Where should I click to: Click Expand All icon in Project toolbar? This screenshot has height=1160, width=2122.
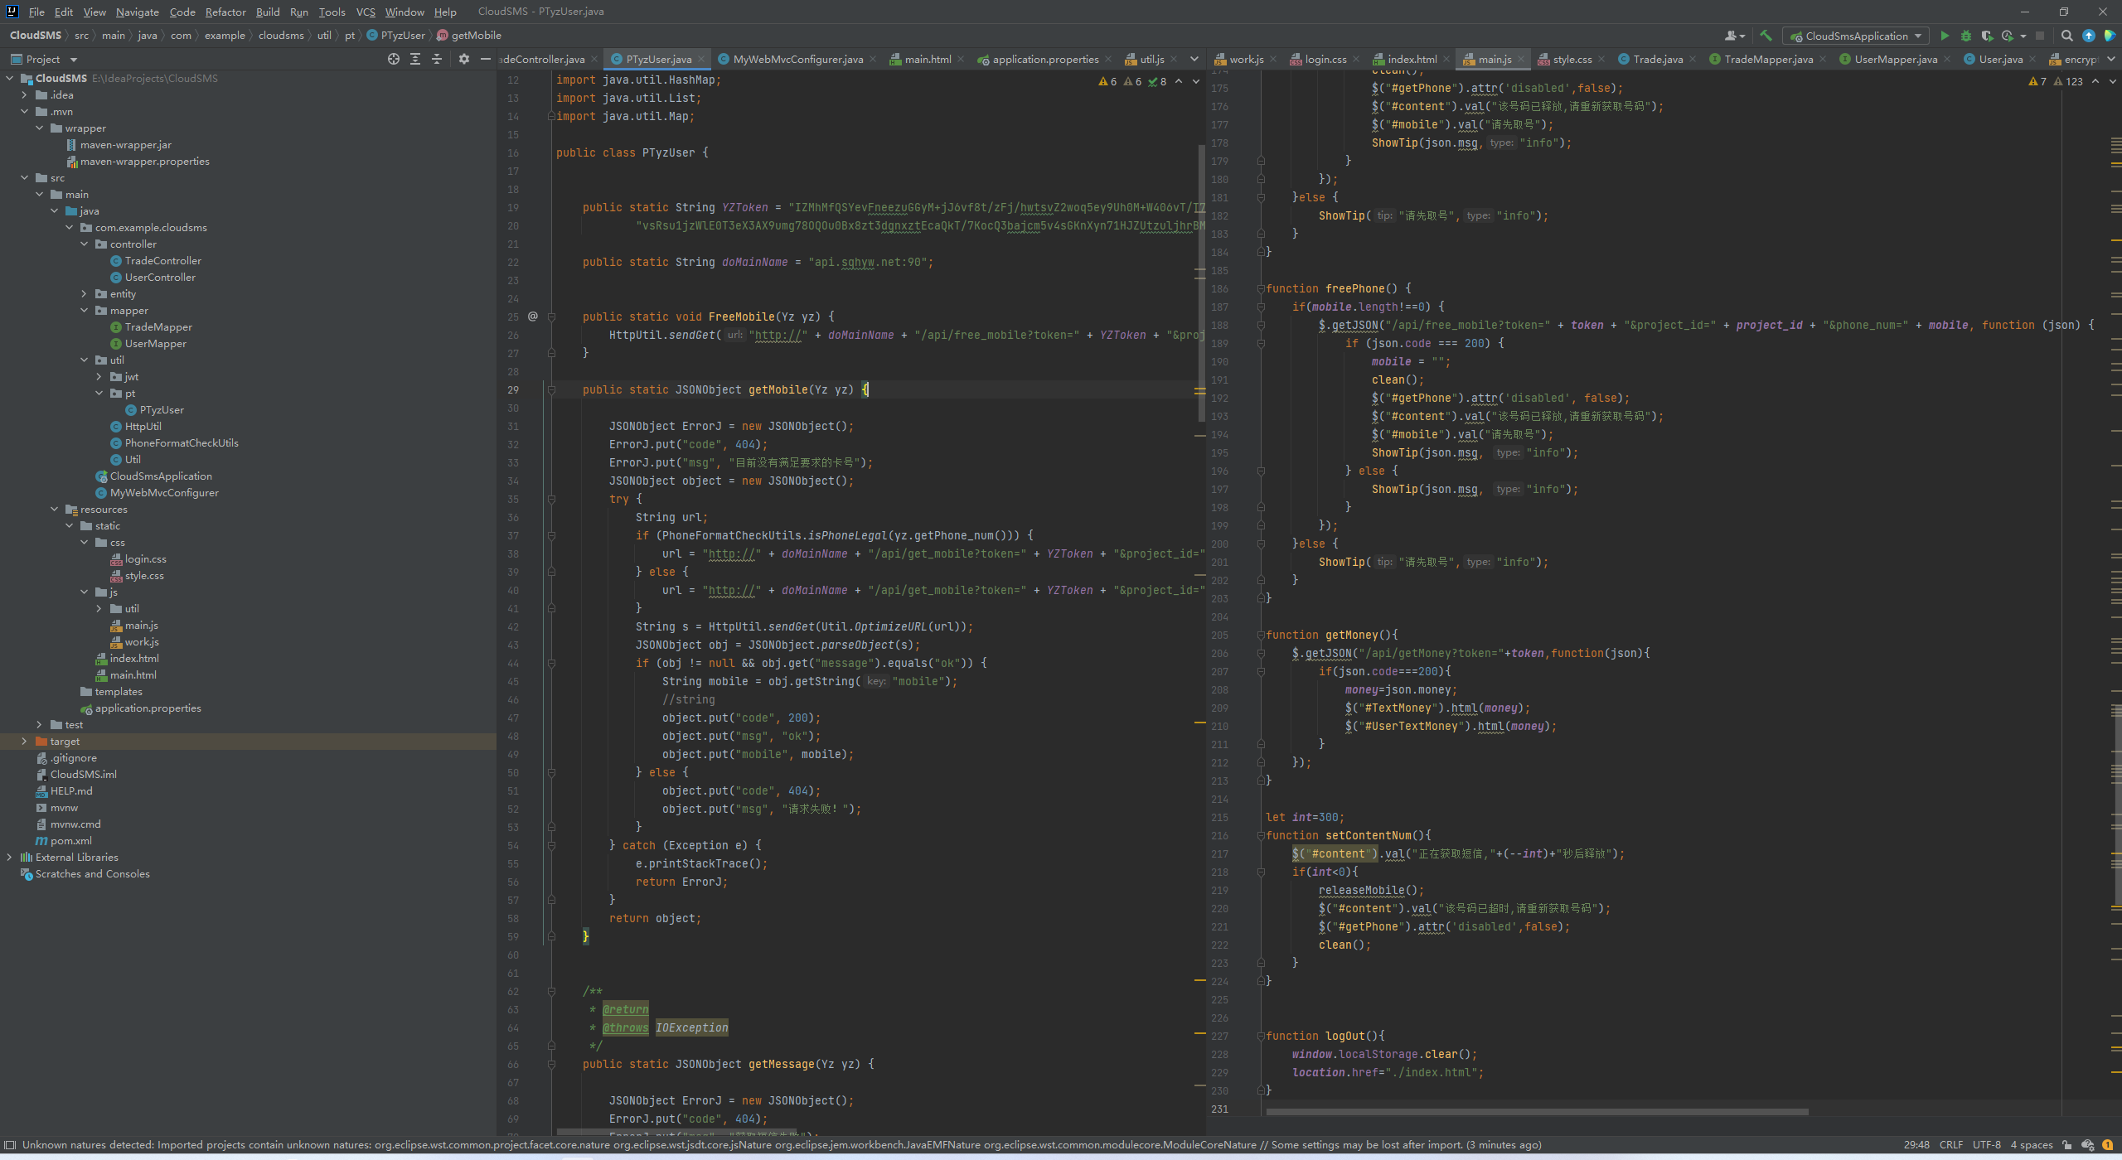point(415,59)
